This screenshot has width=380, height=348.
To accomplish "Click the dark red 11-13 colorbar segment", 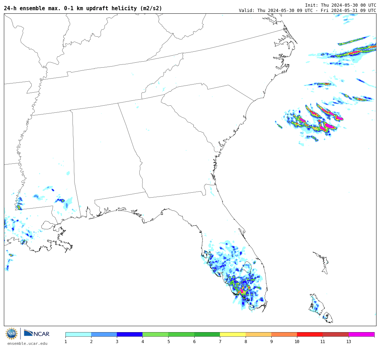I will pyautogui.click(x=336, y=334).
